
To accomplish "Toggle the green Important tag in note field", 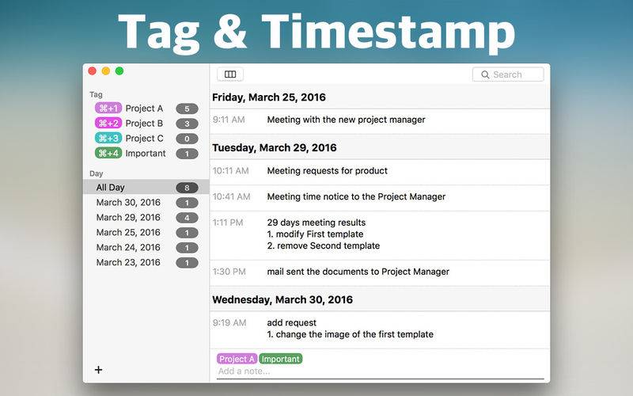I will point(281,359).
